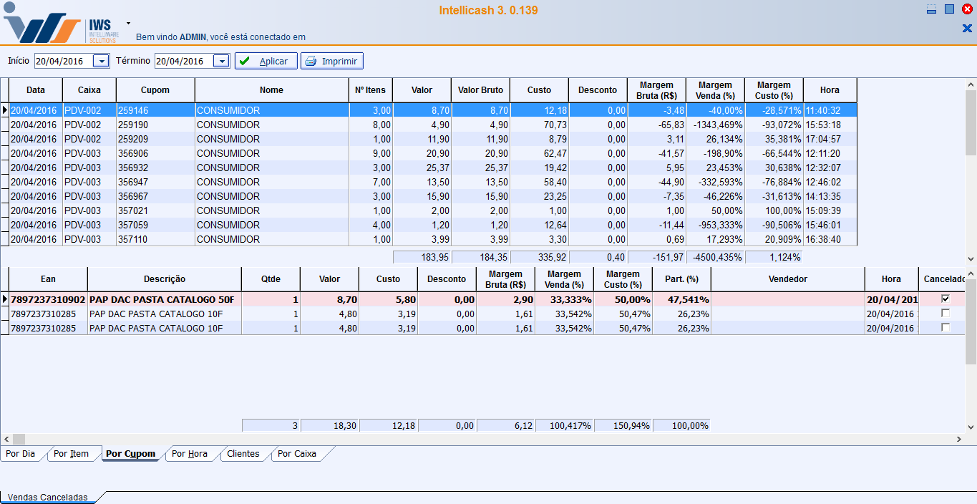The image size is (977, 504).
Task: Open the Por Hora tab
Action: pyautogui.click(x=190, y=454)
